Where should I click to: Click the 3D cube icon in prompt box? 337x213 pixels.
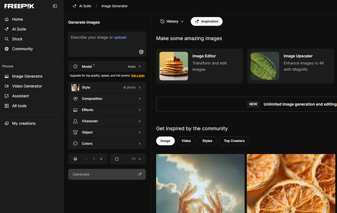point(141,52)
